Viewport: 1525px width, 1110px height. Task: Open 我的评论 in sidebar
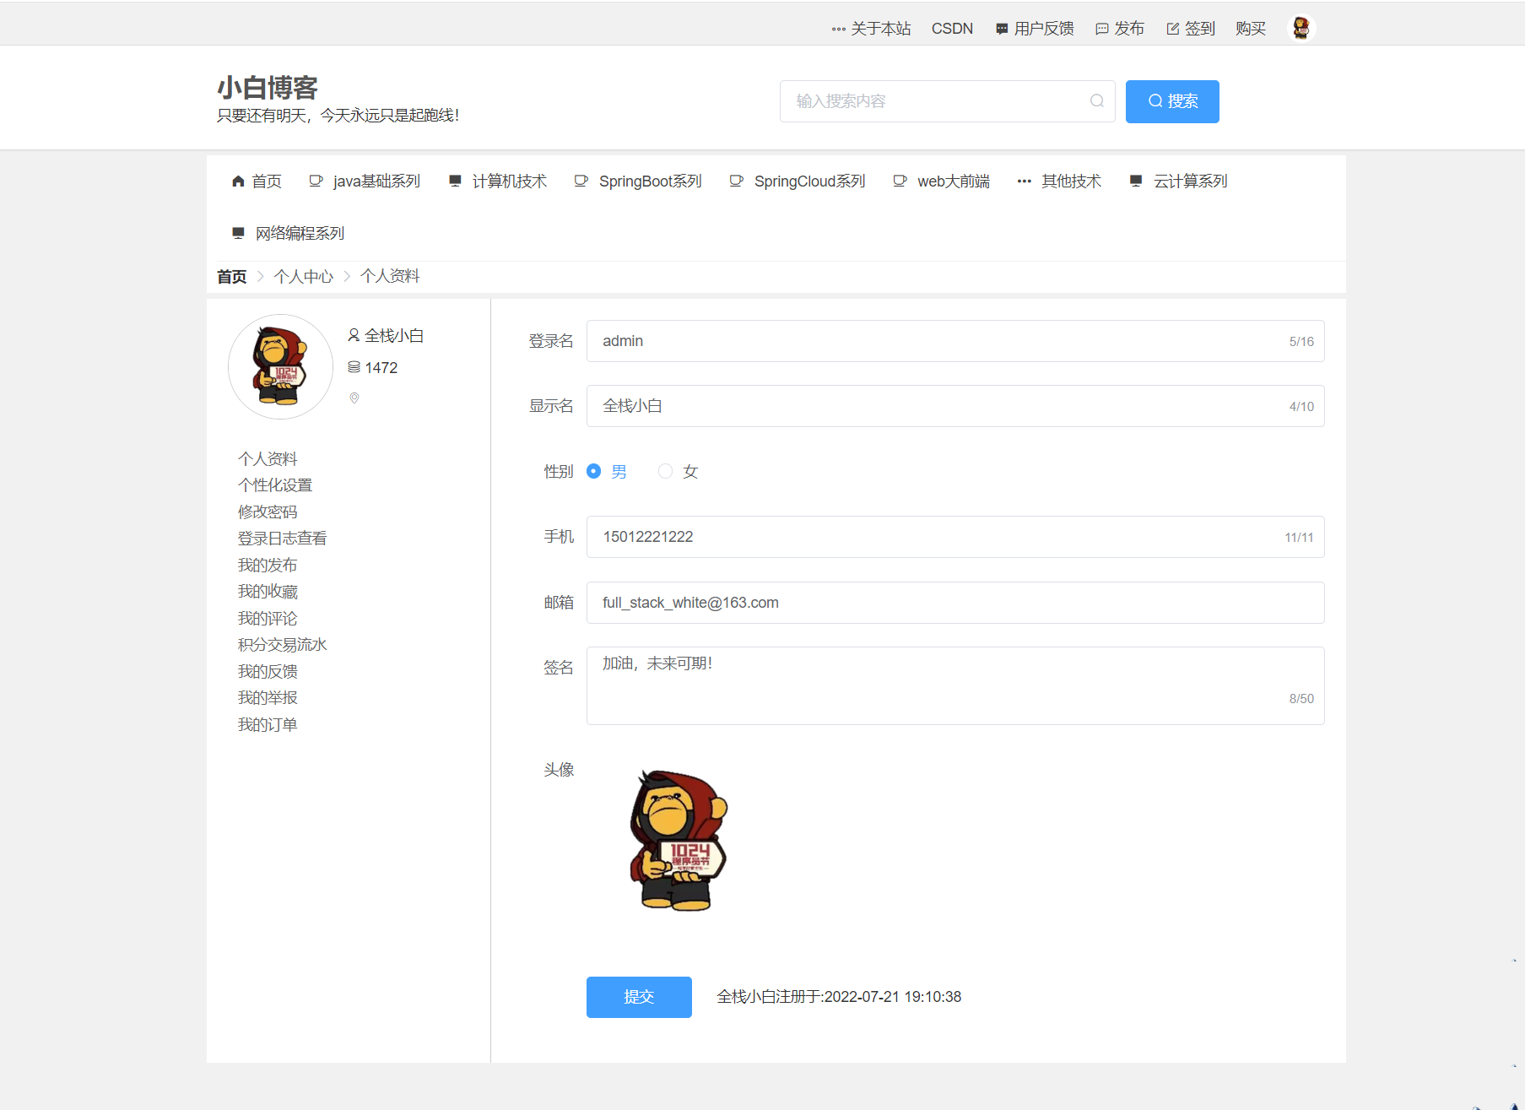[x=268, y=619]
